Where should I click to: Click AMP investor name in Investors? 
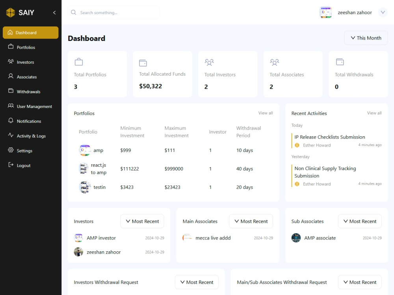click(101, 238)
